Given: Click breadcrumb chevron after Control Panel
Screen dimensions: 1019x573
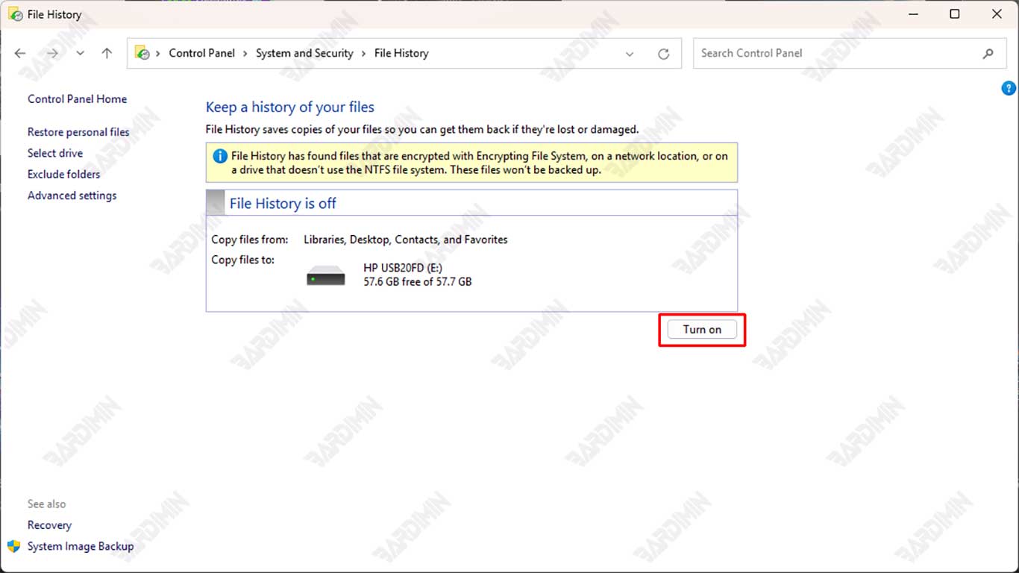Looking at the screenshot, I should coord(245,54).
